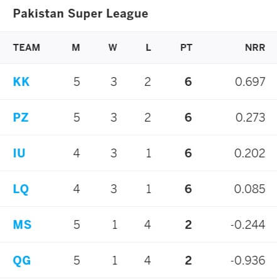Image resolution: width=277 pixels, height=279 pixels.
Task: Click the L losses column header
Action: point(148,48)
